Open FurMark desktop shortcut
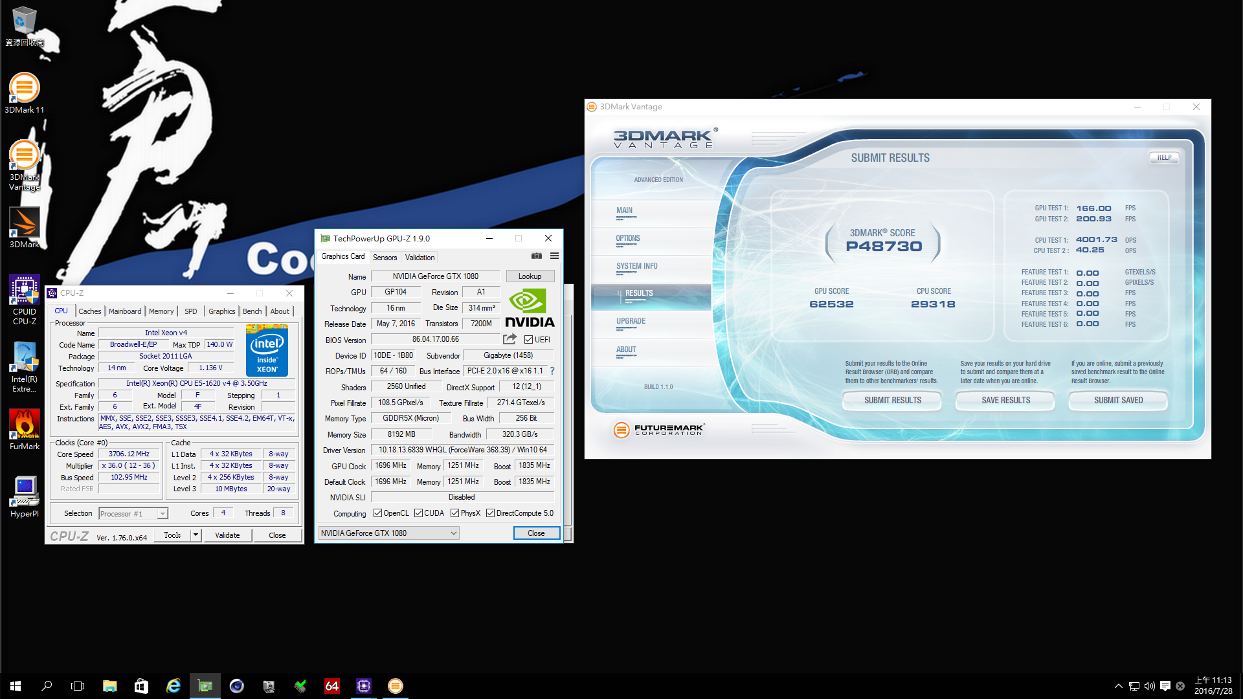 click(25, 429)
